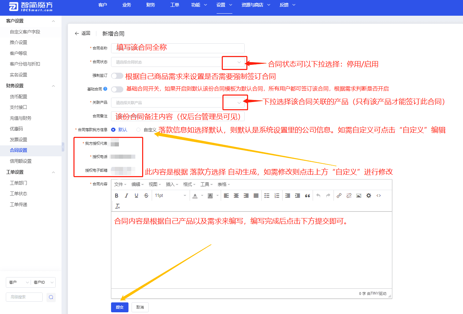The image size is (463, 314).
Task: Click the 提交 submit button
Action: point(120,307)
